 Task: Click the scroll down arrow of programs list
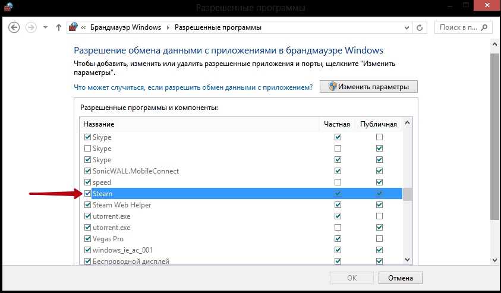click(408, 260)
